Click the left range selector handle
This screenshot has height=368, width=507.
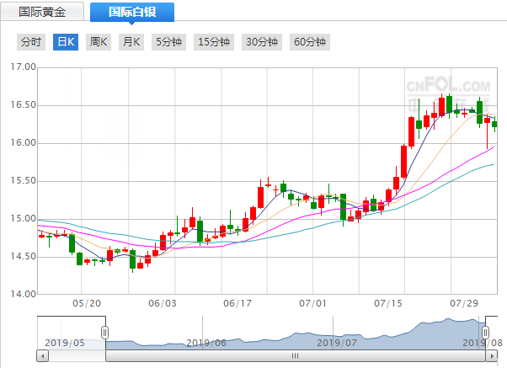[x=104, y=333]
